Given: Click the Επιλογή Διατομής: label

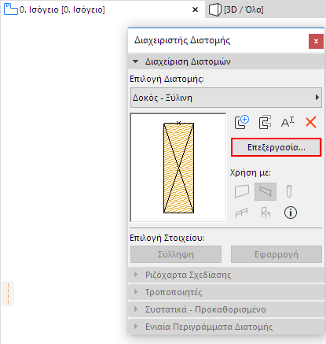Looking at the screenshot, I should 167,79.
